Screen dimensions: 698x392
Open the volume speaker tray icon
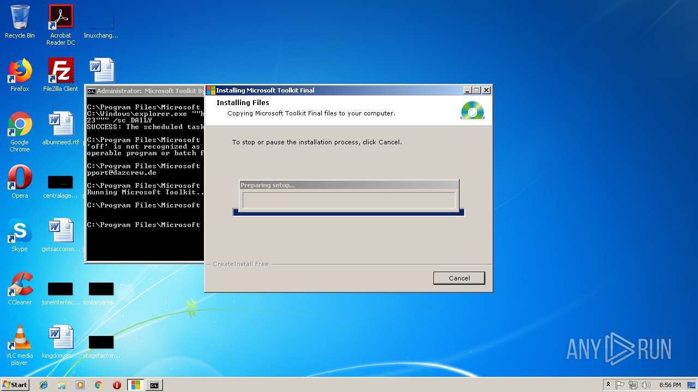(x=646, y=385)
